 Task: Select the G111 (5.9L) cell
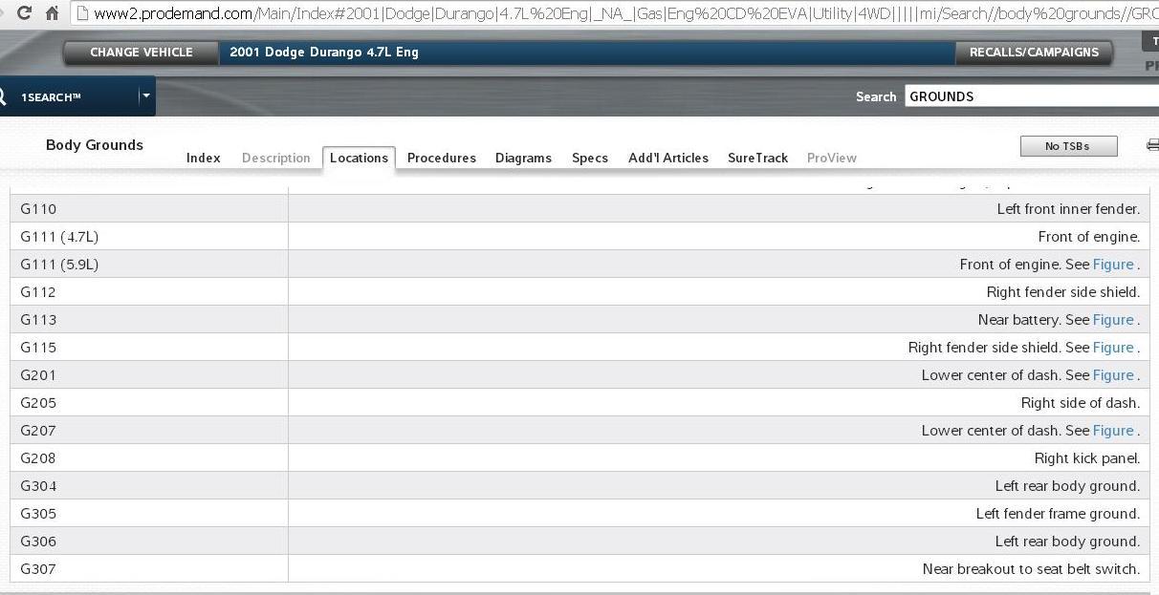(149, 265)
